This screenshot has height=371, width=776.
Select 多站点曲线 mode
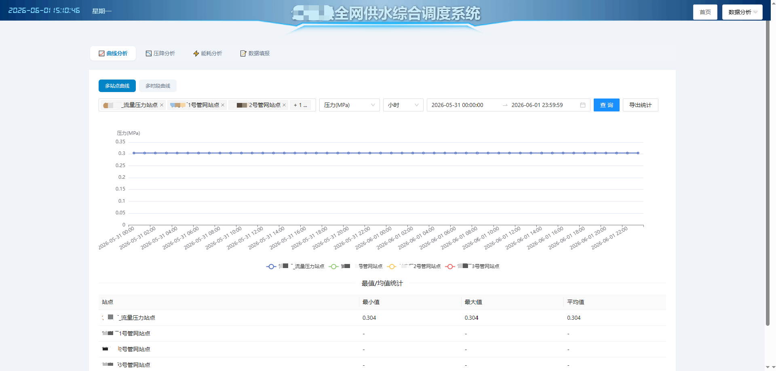pyautogui.click(x=117, y=86)
